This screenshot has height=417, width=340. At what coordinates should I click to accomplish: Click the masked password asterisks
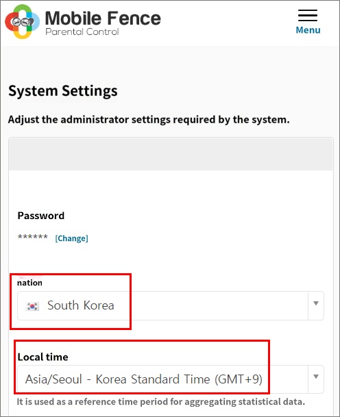tap(33, 237)
